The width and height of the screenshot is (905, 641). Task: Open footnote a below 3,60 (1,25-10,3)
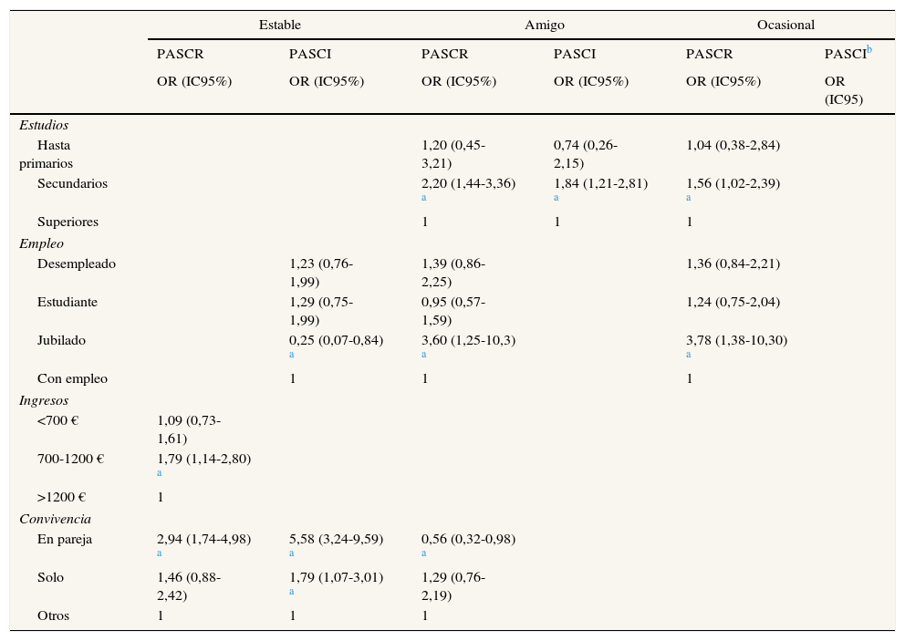tap(424, 354)
